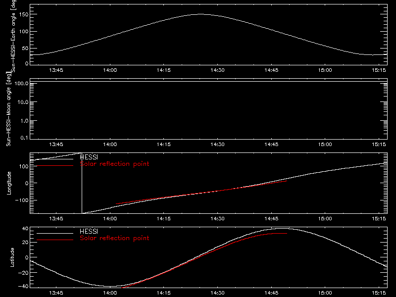Screen dimensions: 396x297
Task: Click red legend line sample in Longitude plot
Action: (55, 166)
